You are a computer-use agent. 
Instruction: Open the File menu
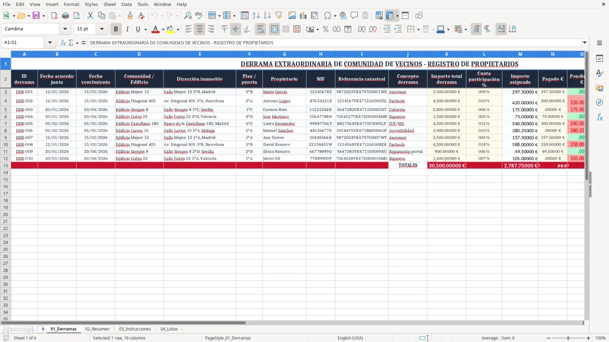pos(7,4)
